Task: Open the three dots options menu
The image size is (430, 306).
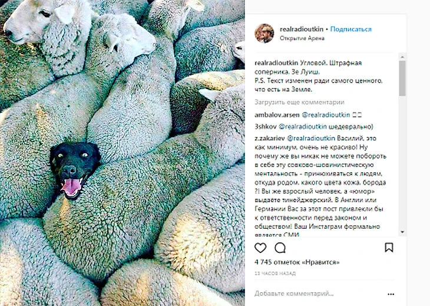Action: [391, 294]
